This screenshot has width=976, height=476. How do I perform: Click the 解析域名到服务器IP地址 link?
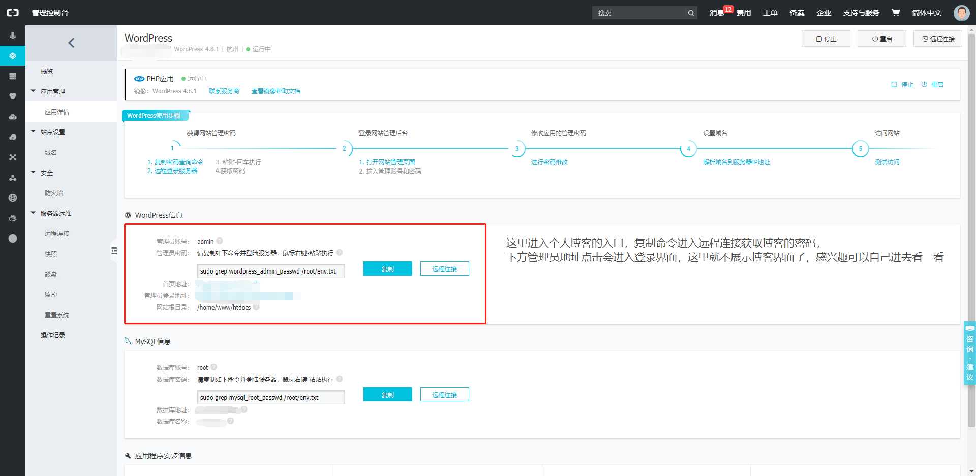[x=736, y=162]
